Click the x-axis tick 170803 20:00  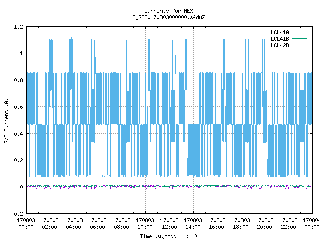coord(264,224)
